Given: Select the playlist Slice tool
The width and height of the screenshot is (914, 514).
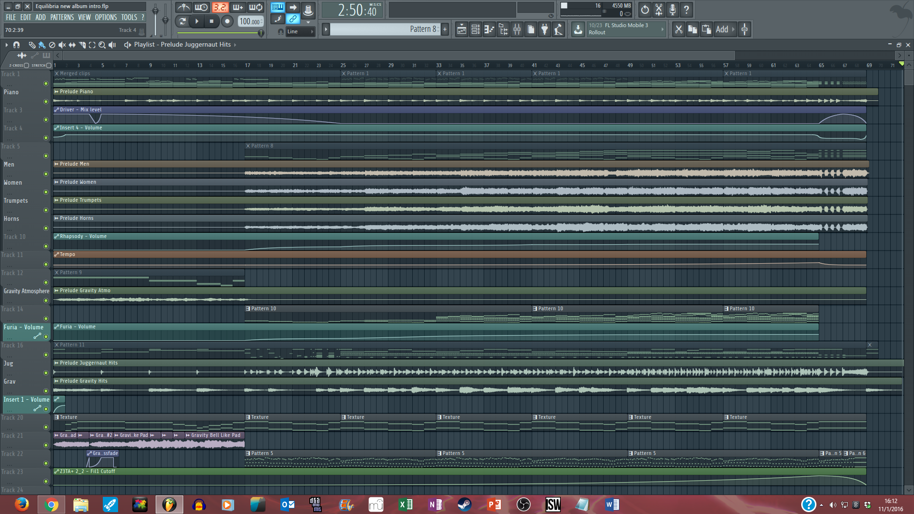Looking at the screenshot, I should (82, 45).
